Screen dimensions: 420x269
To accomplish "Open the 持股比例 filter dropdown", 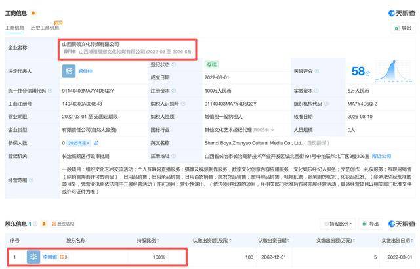I will click(x=338, y=224).
